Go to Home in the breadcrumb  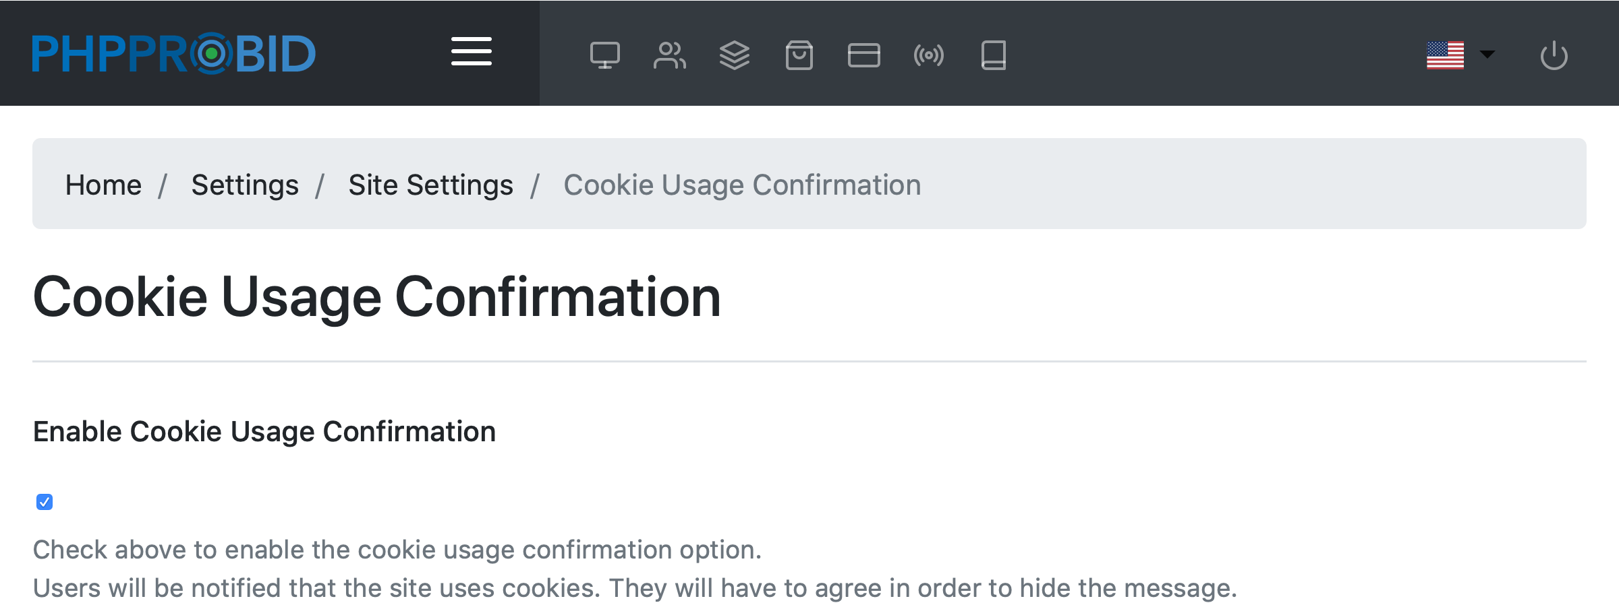pyautogui.click(x=103, y=185)
